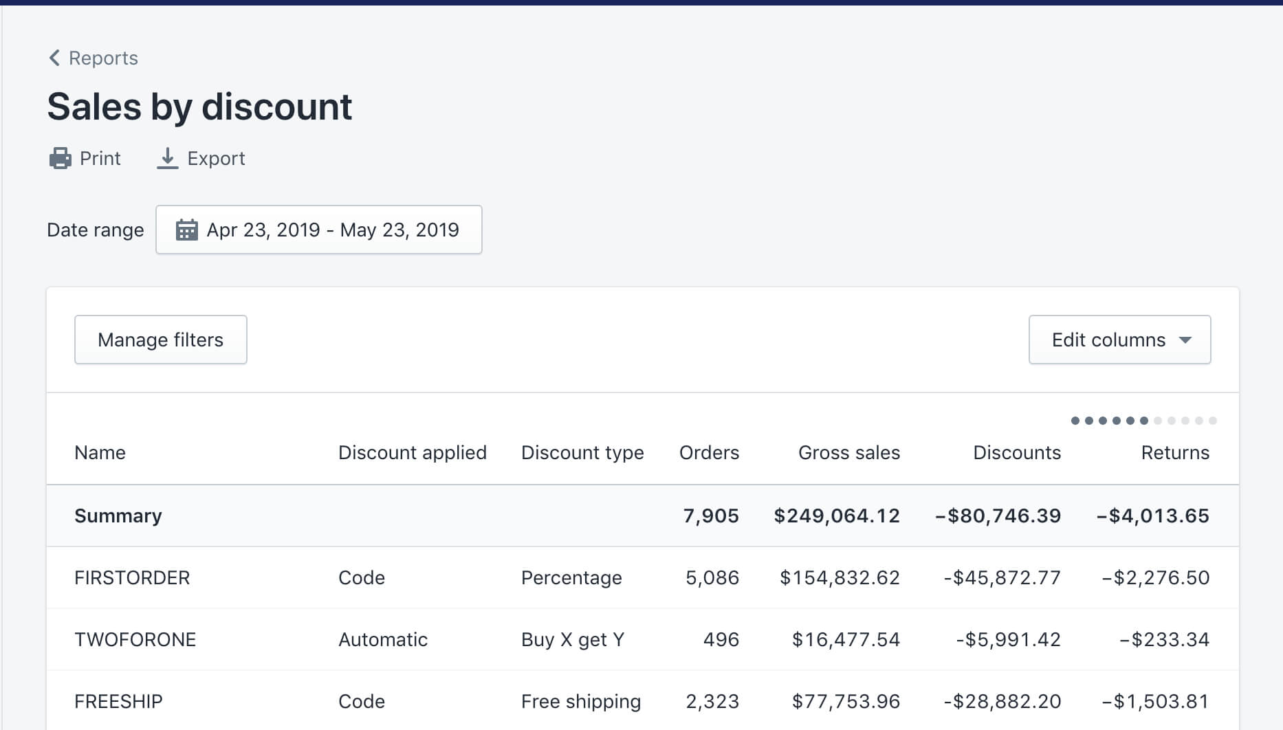Select the Export text label
The image size is (1283, 730).
tap(216, 158)
